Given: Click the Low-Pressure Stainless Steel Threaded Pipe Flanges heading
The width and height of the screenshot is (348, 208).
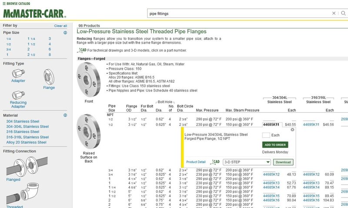Looking at the screenshot, I should point(142,31).
